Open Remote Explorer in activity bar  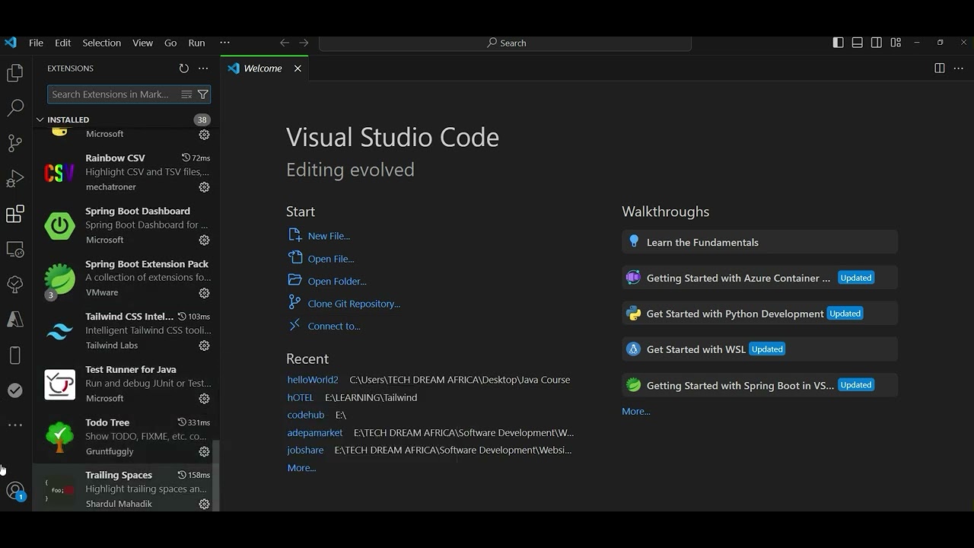pyautogui.click(x=15, y=250)
